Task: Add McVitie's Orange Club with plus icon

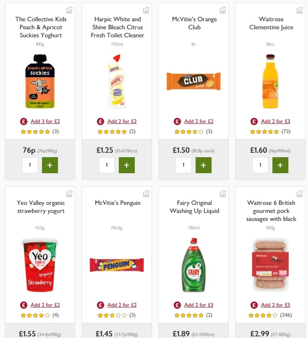Action: pyautogui.click(x=204, y=165)
